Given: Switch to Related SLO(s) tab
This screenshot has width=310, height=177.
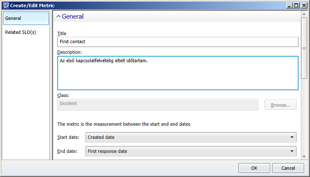Looking at the screenshot, I should pos(20,32).
